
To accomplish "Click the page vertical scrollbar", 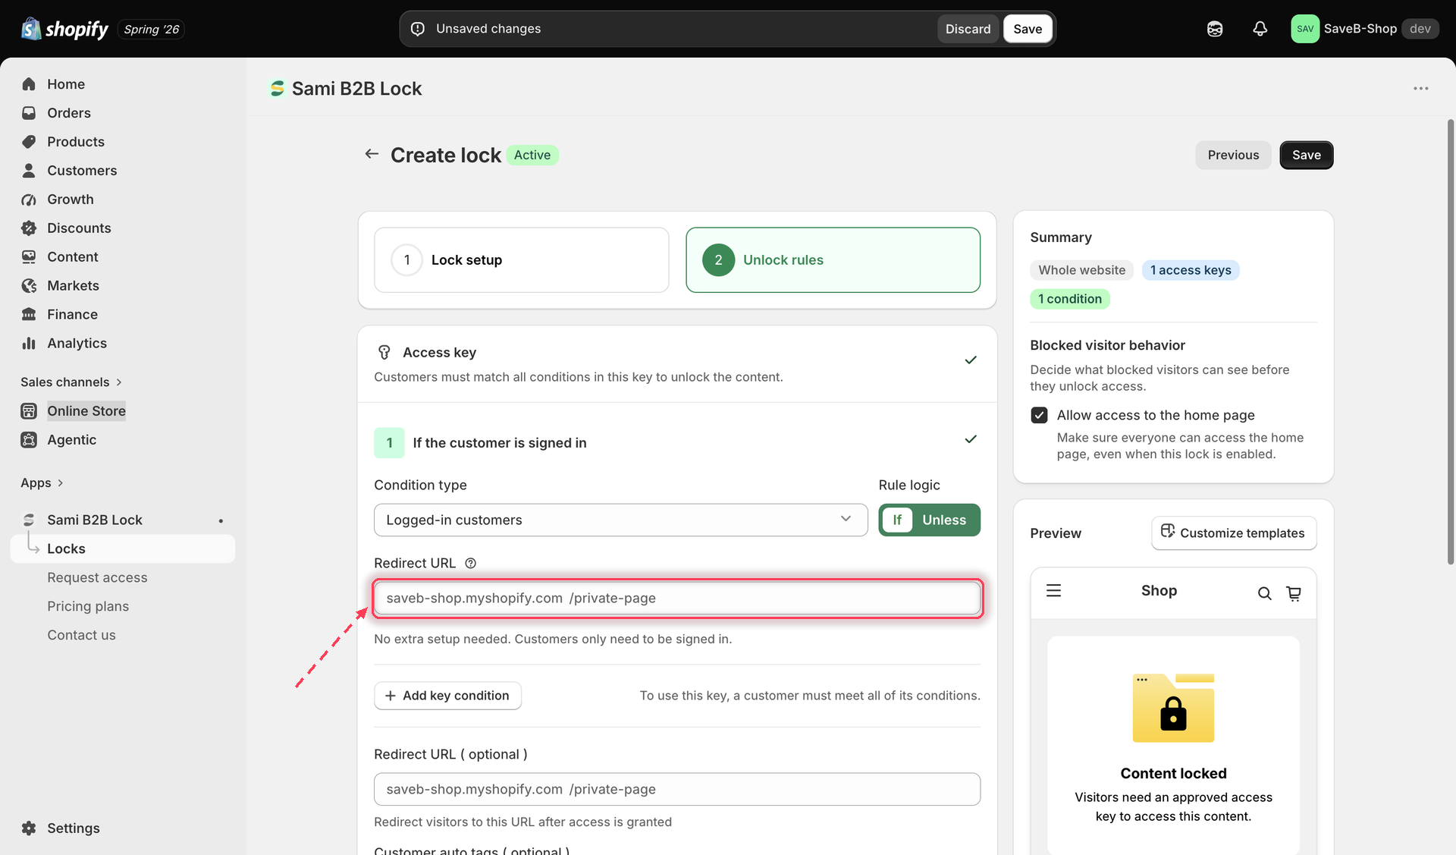I will point(1450,341).
